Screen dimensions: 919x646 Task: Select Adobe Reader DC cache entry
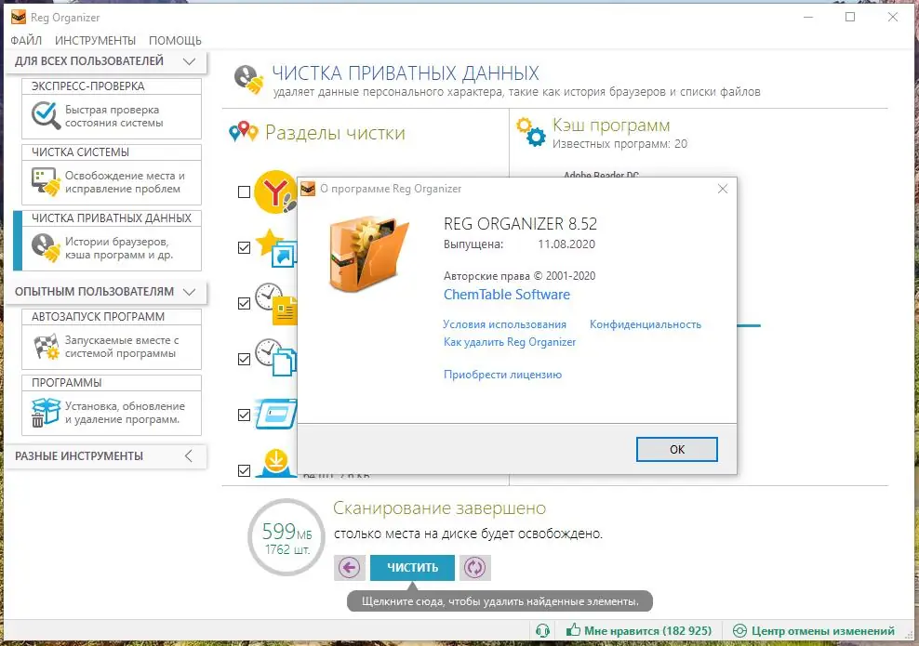pyautogui.click(x=601, y=175)
